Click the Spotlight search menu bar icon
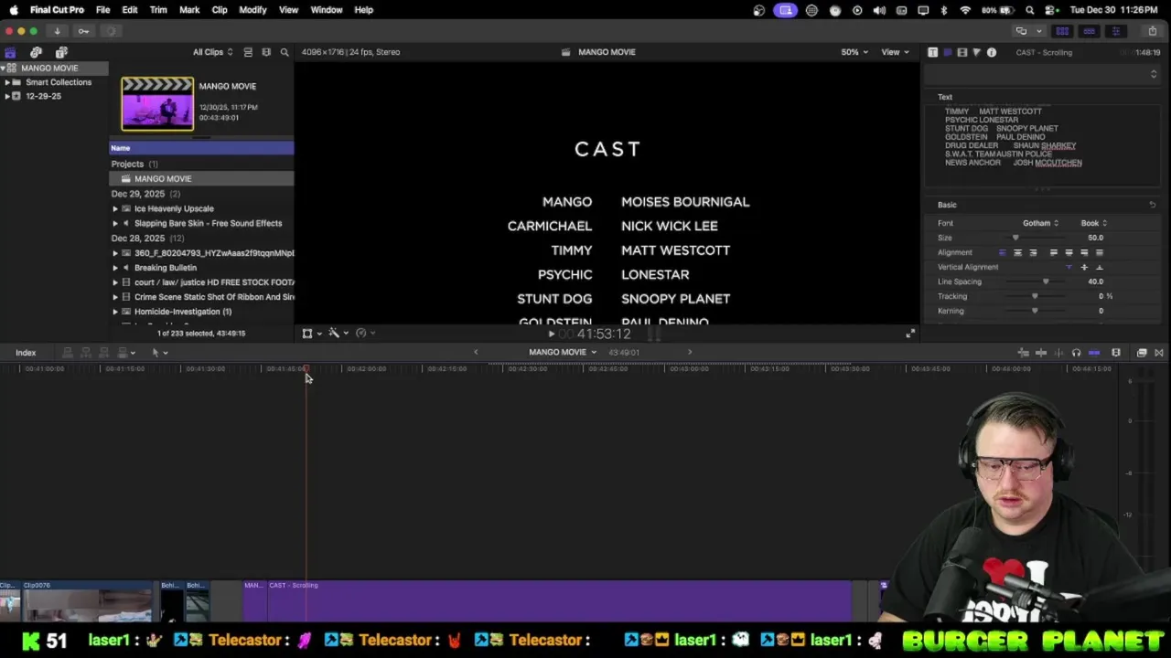 (x=1030, y=10)
